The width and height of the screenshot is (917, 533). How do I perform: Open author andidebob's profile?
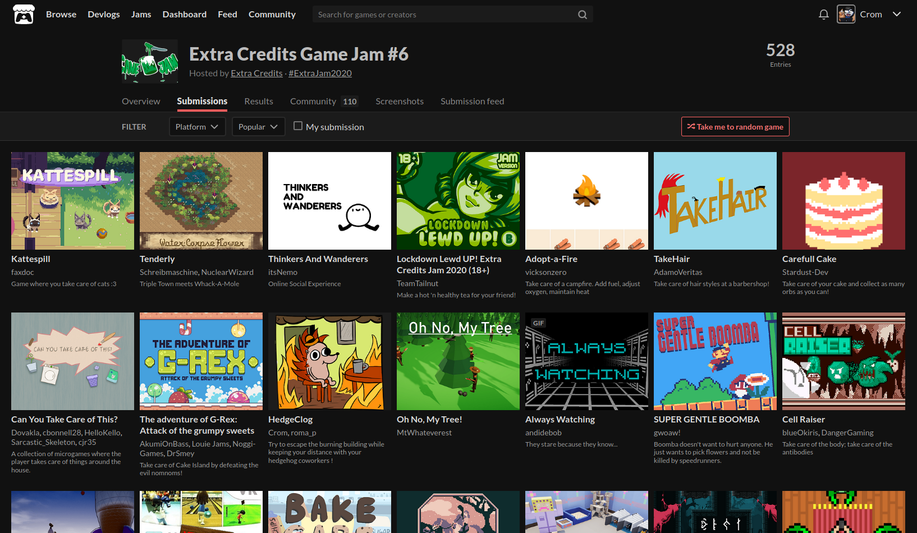[543, 433]
